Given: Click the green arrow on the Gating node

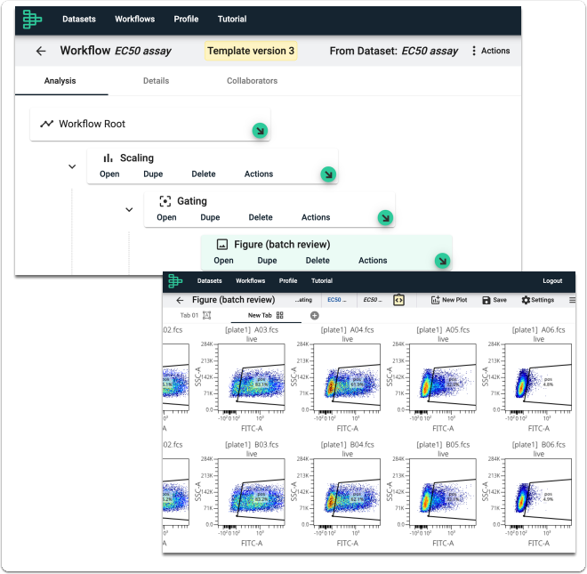Looking at the screenshot, I should tap(385, 217).
